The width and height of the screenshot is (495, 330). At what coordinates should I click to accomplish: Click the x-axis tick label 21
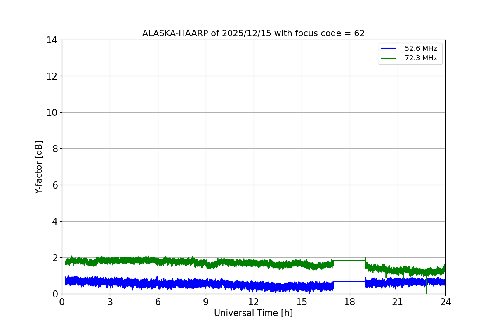click(x=398, y=302)
